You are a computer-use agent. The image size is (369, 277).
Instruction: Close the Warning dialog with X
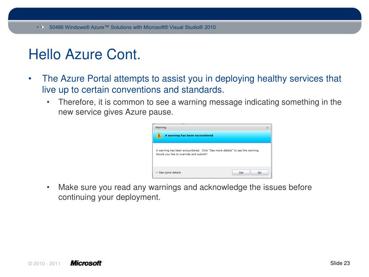click(267, 127)
